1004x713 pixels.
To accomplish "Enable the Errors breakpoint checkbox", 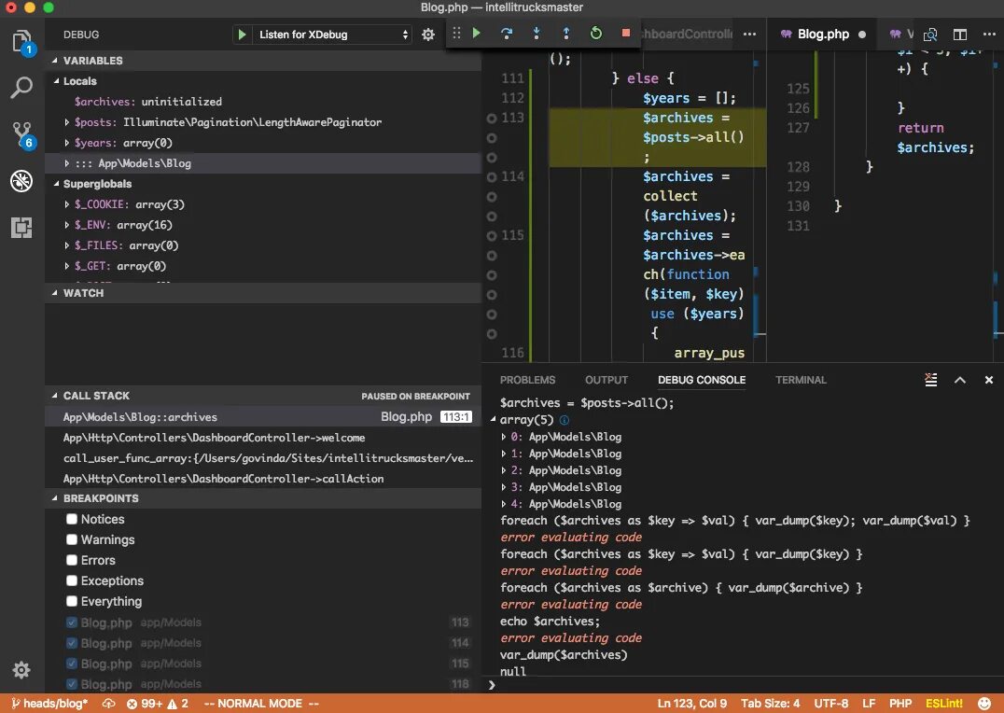I will (x=72, y=560).
